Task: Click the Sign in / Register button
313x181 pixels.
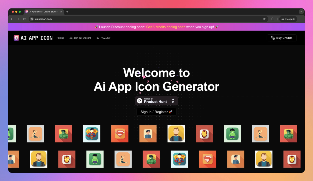Action: click(156, 112)
